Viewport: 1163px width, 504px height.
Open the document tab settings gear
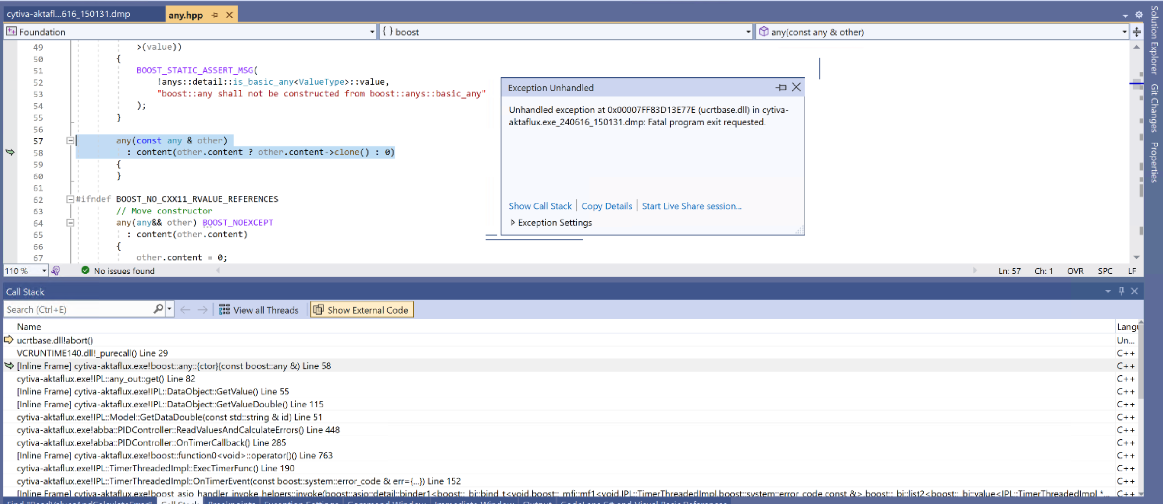tap(1139, 15)
